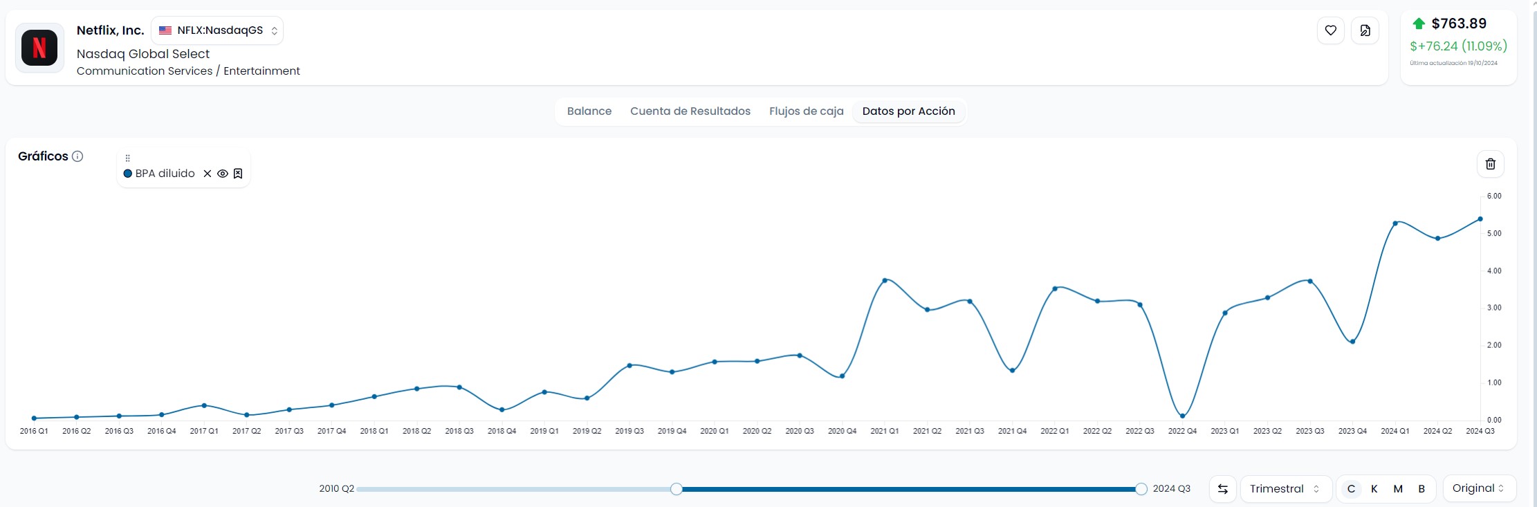Open the Cuenta de Resultados tab
Image resolution: width=1537 pixels, height=507 pixels.
coord(690,111)
